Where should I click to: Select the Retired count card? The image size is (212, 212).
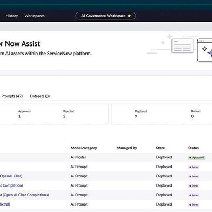tap(196, 114)
